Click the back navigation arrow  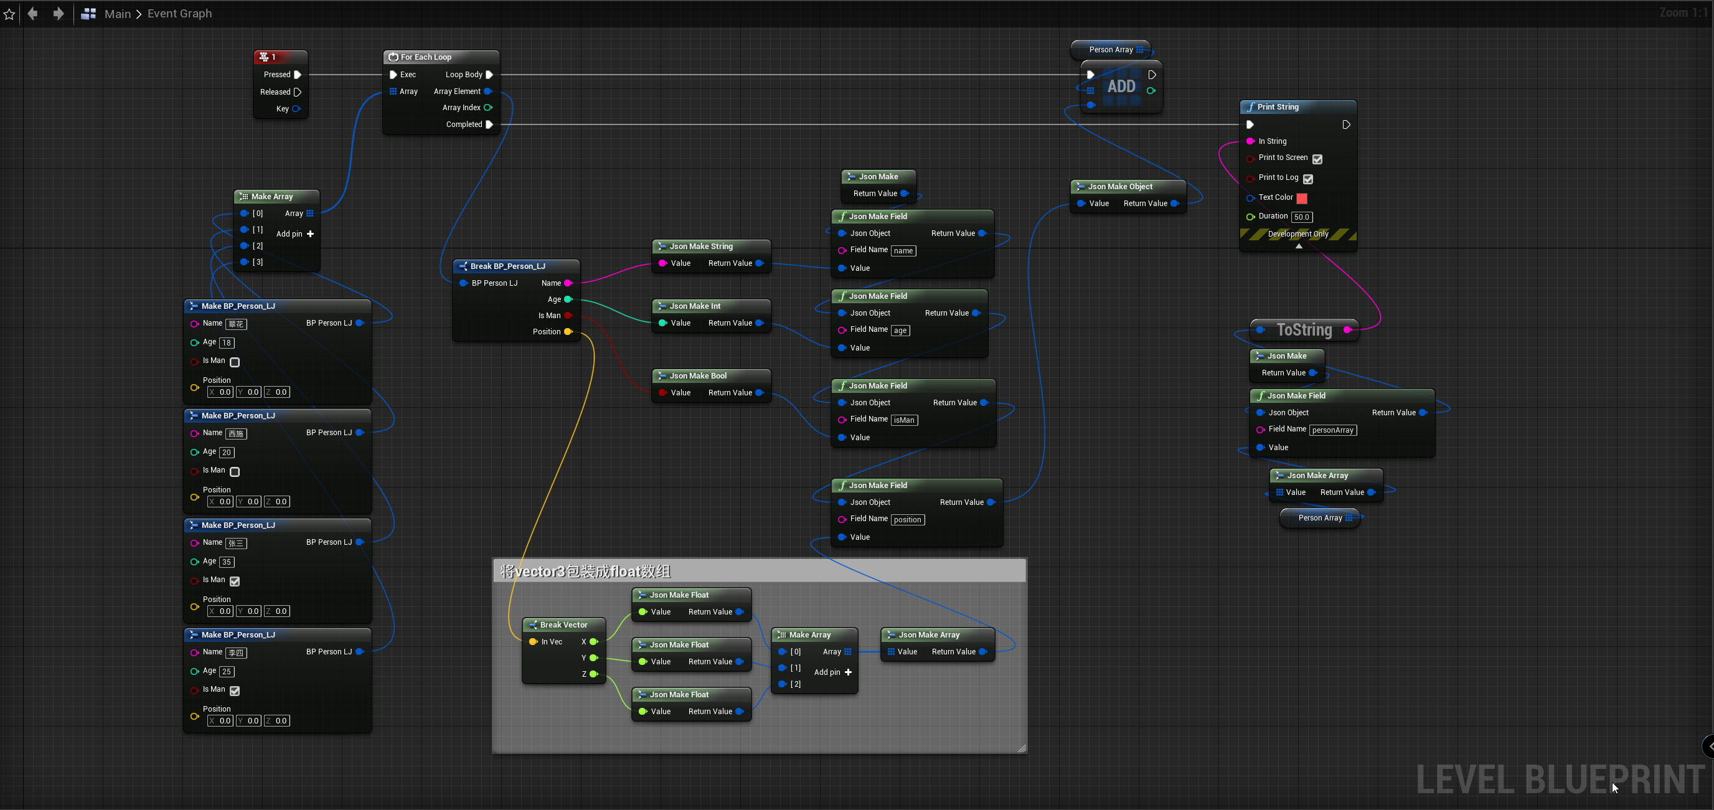(x=32, y=14)
